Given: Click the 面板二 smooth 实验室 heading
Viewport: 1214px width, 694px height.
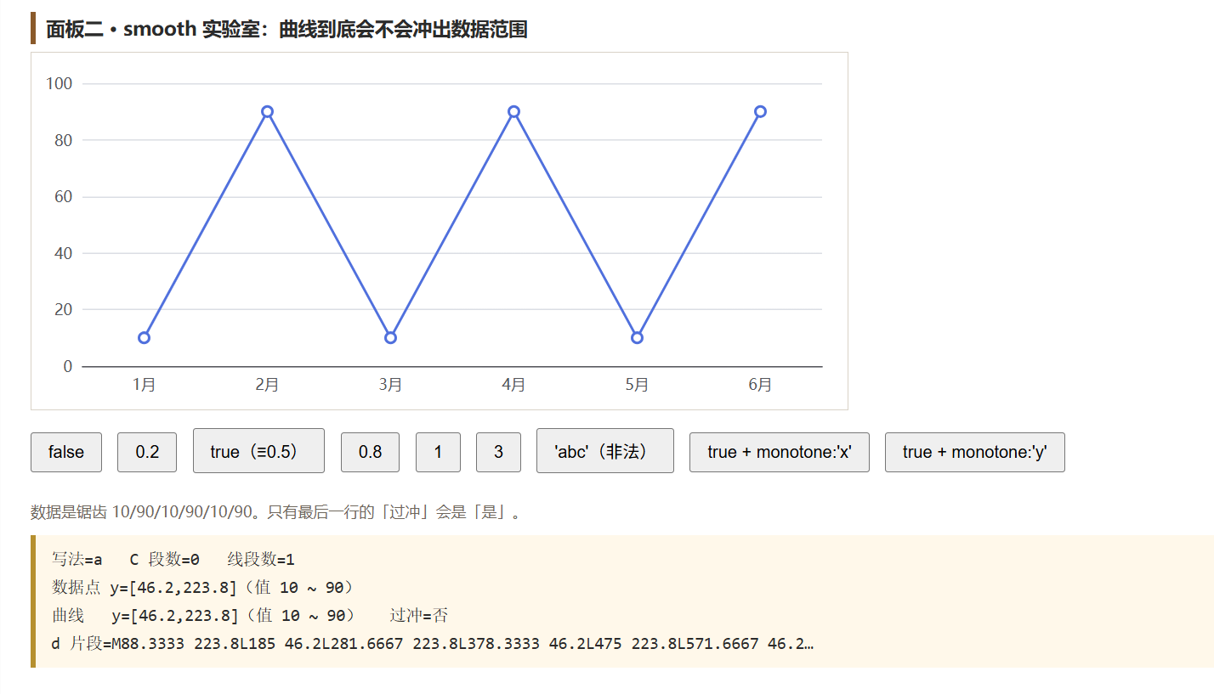Looking at the screenshot, I should click(x=286, y=30).
